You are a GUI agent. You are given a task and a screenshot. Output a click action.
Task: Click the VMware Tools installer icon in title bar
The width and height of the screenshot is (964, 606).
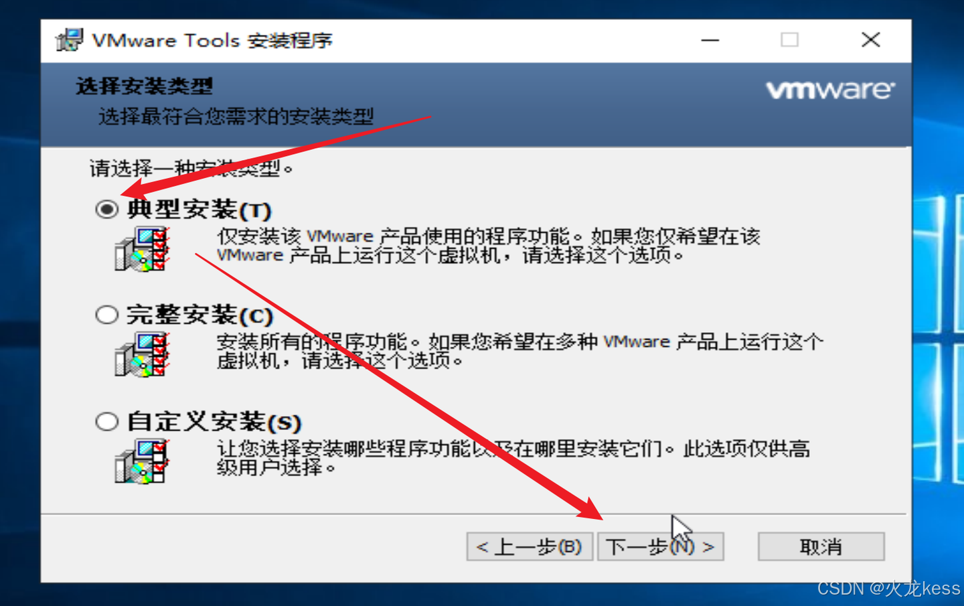coord(69,40)
